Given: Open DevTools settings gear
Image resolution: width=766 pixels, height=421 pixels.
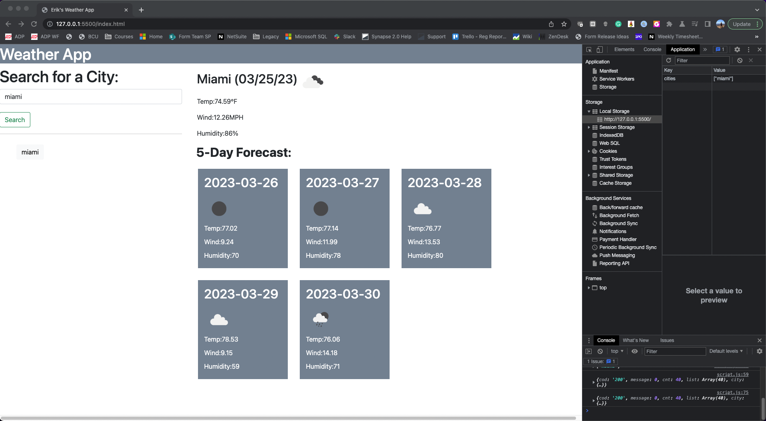Looking at the screenshot, I should click(x=737, y=49).
